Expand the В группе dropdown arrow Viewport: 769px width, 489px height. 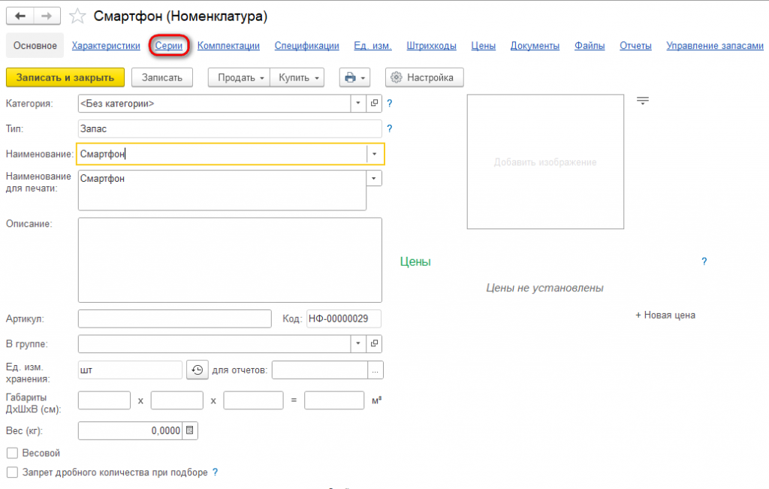(x=358, y=344)
